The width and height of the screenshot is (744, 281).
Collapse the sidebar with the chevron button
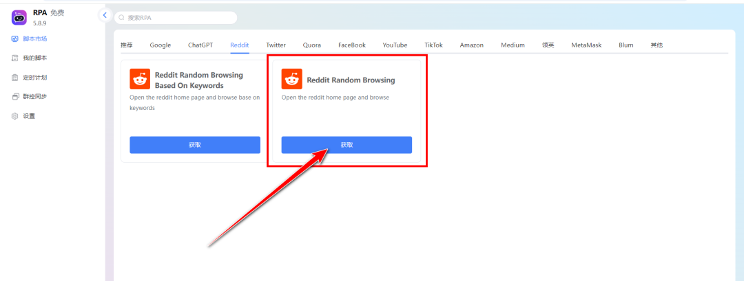105,16
